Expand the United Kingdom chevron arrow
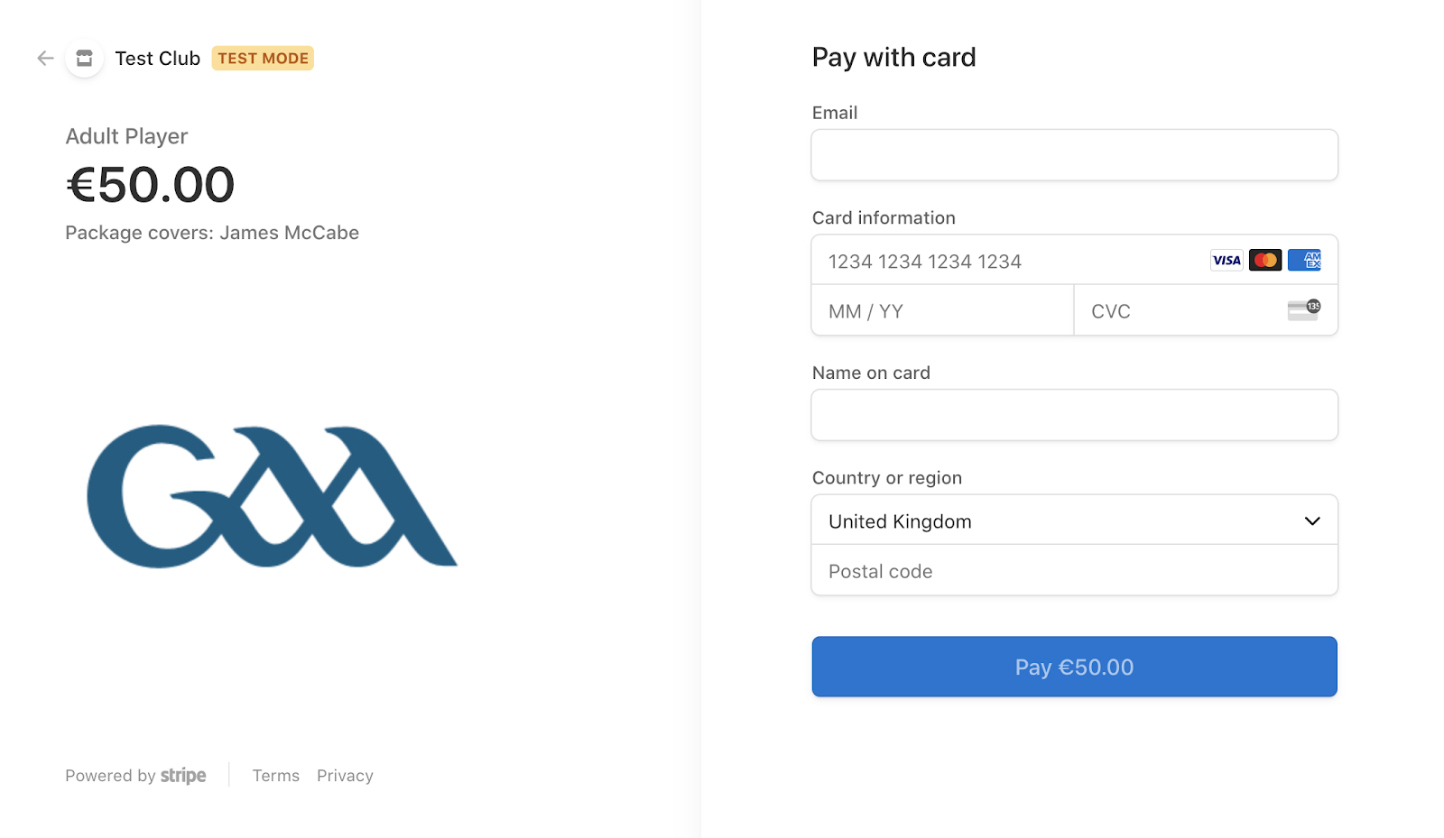The image size is (1444, 838). (1312, 521)
